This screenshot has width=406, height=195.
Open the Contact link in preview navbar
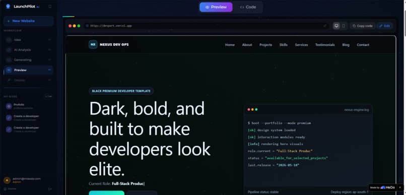pos(363,45)
